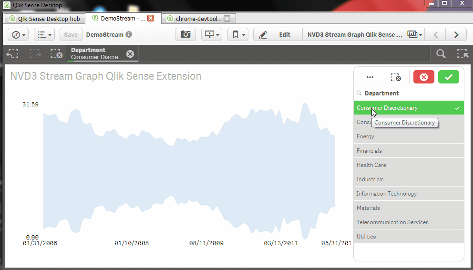Image resolution: width=473 pixels, height=270 pixels.
Task: Clear all selections in the selection bar
Action: [56, 54]
